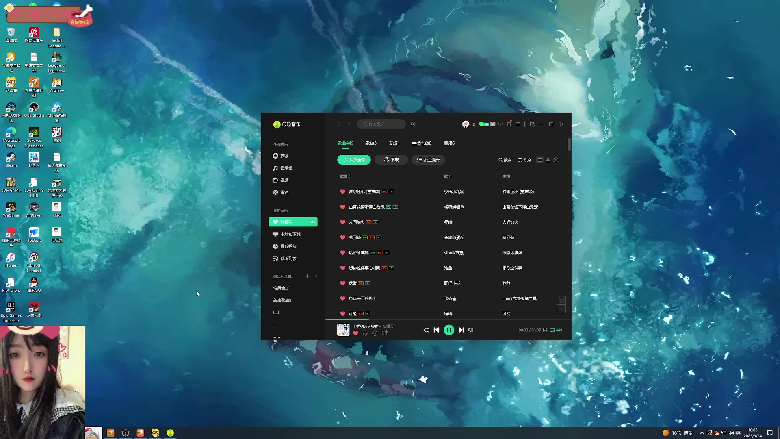The width and height of the screenshot is (780, 439).
Task: Expand the account dropdown arrow in title bar
Action: [x=500, y=124]
